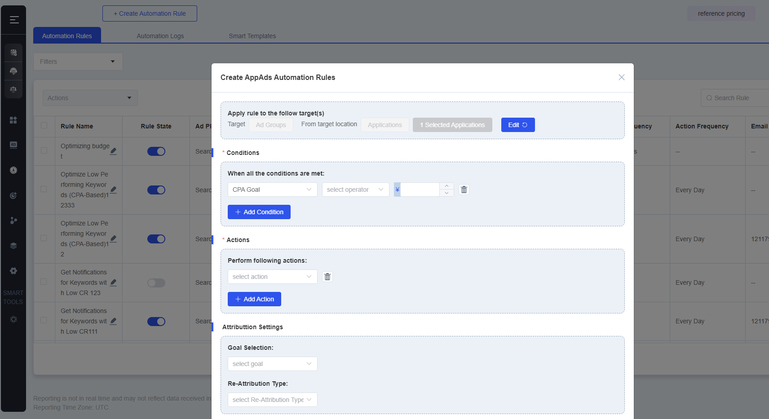
Task: Check the Optimizing budget rule checkbox
Action: (x=44, y=150)
